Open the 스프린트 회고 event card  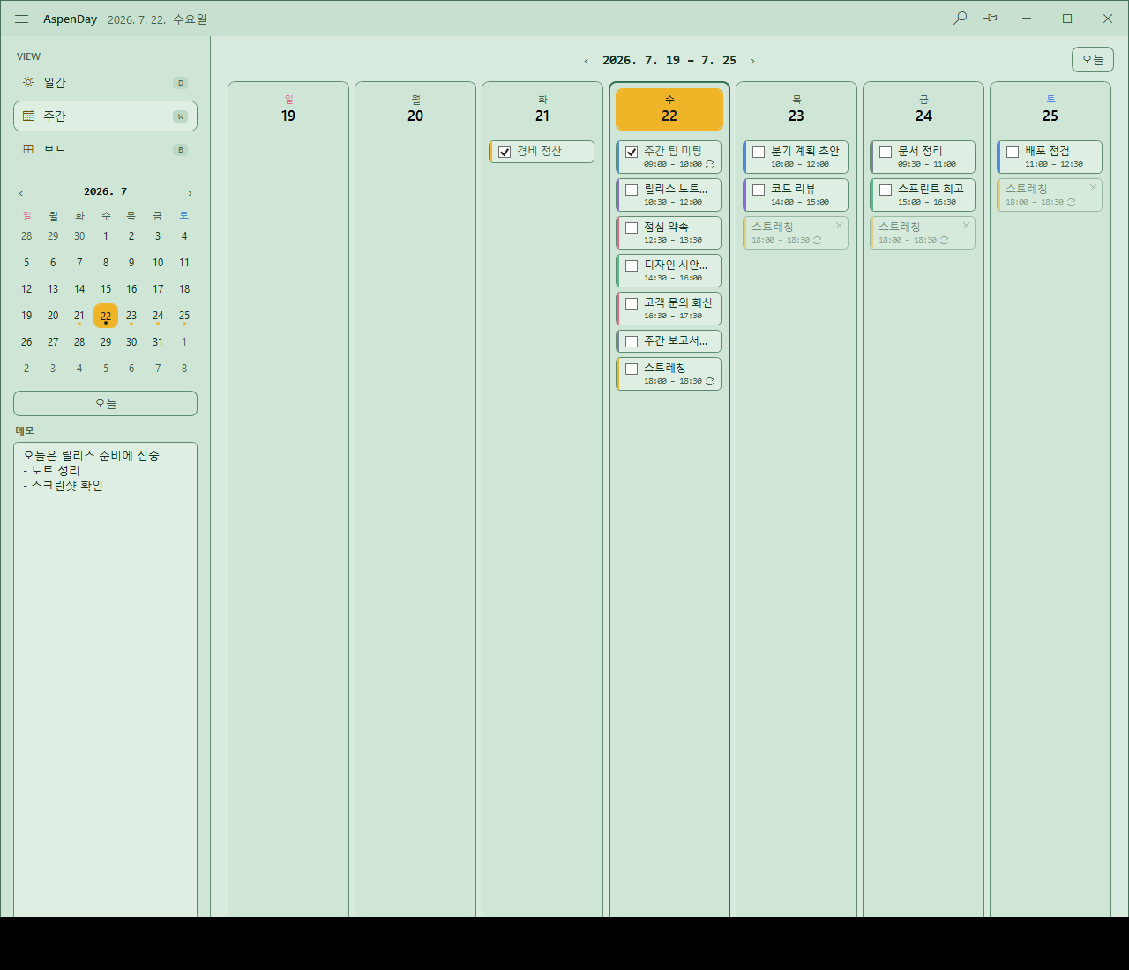click(x=923, y=195)
